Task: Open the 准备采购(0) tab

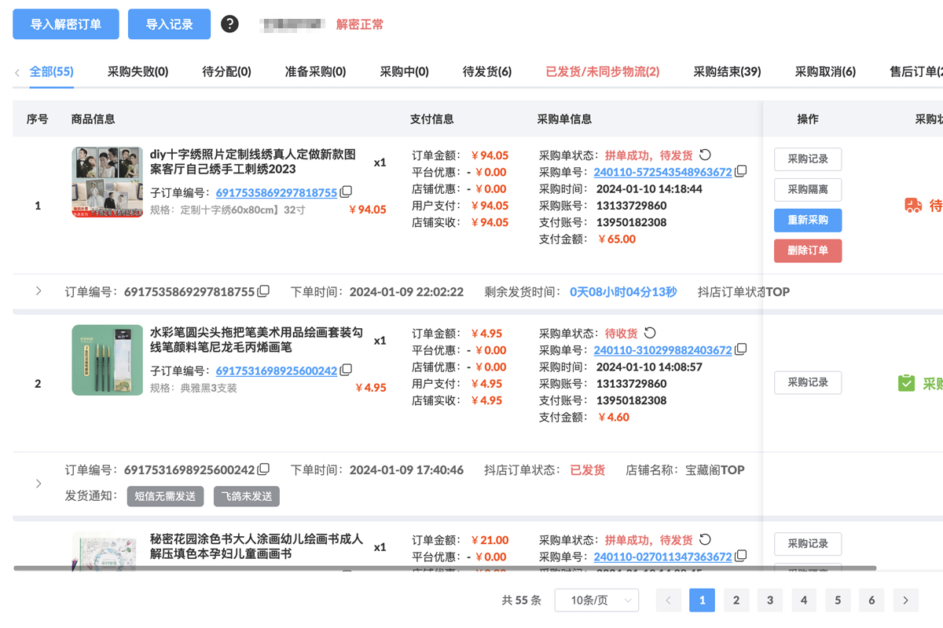Action: (x=315, y=71)
